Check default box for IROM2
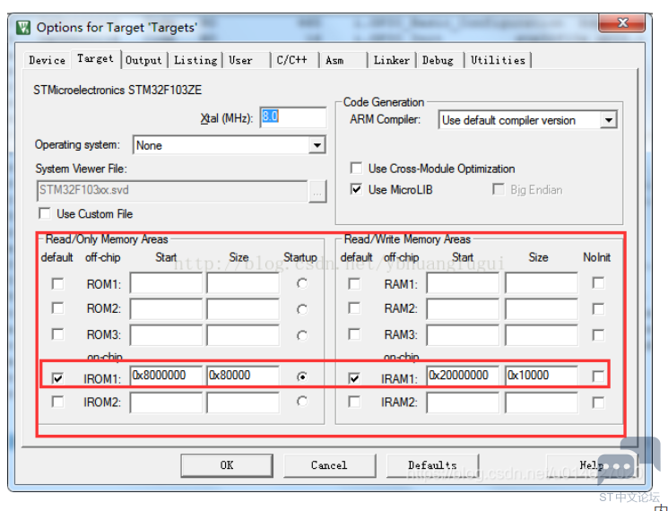 (57, 402)
